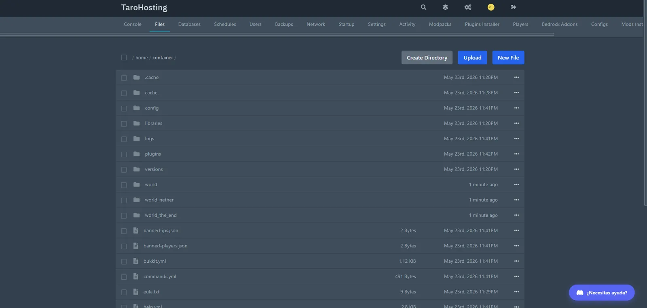Click the New File button
This screenshot has width=647, height=308.
[508, 57]
